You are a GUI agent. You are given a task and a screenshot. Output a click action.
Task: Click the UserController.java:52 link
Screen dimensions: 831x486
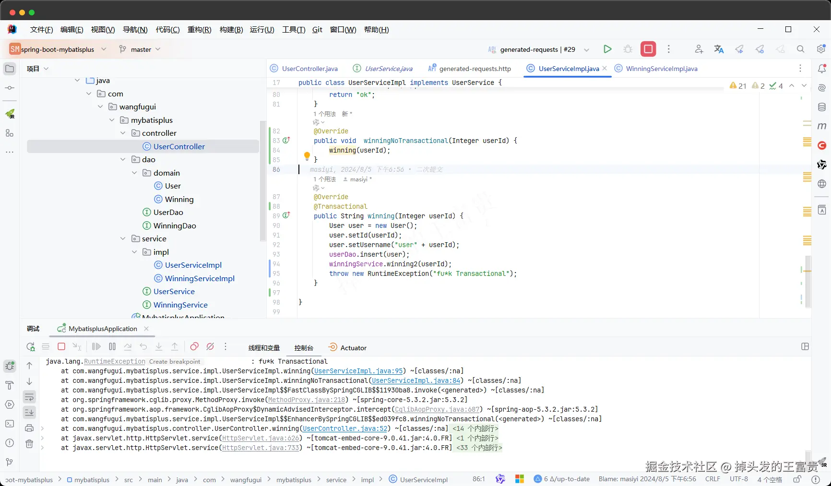tap(345, 428)
